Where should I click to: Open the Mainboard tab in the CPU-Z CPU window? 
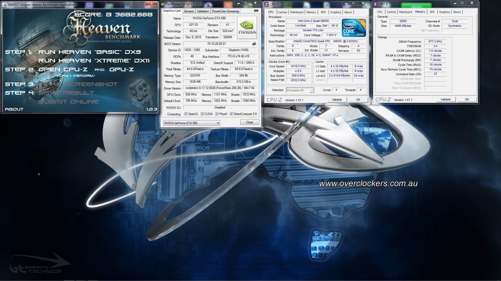point(297,12)
